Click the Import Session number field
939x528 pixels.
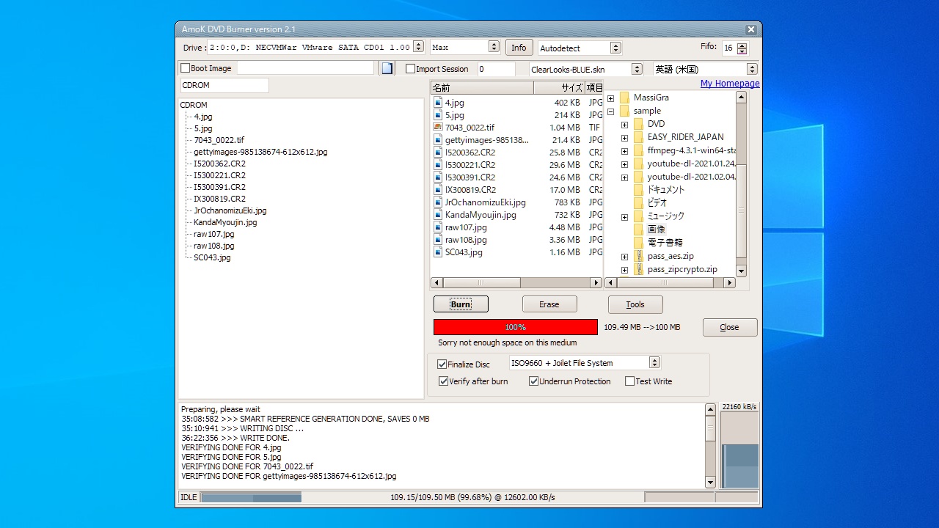click(x=497, y=69)
